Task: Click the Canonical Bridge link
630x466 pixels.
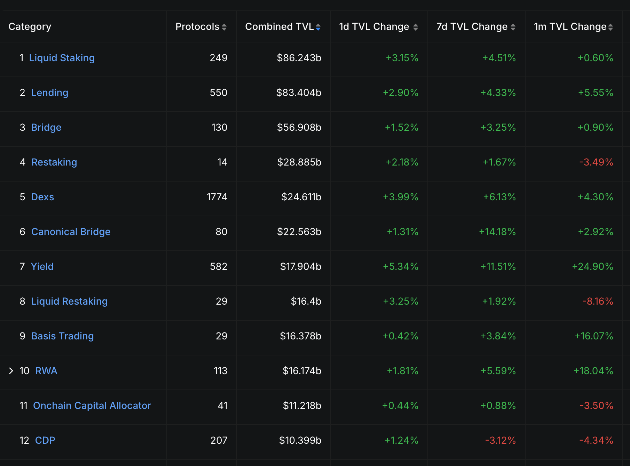Action: pyautogui.click(x=71, y=232)
